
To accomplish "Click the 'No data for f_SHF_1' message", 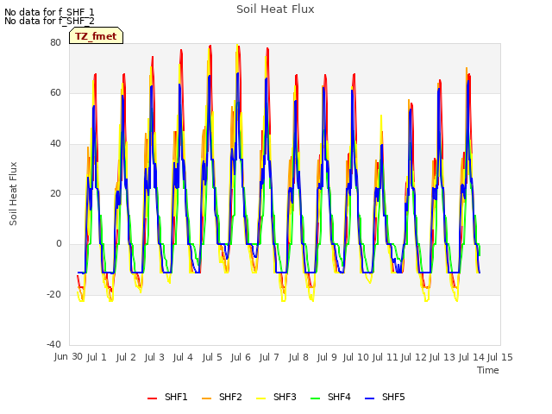I will 49,12.
